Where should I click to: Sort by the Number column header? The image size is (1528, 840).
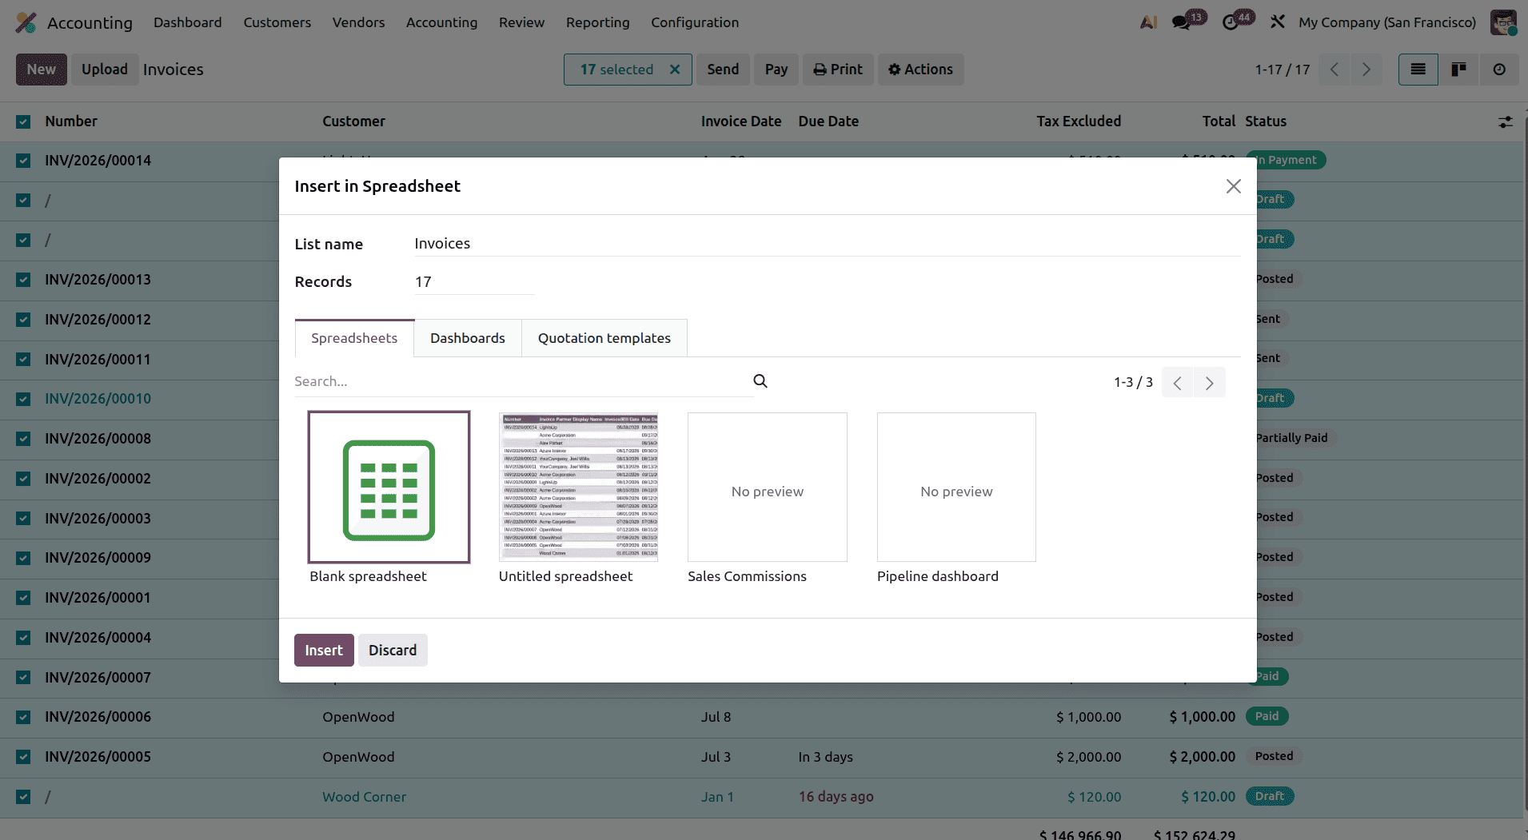click(71, 121)
